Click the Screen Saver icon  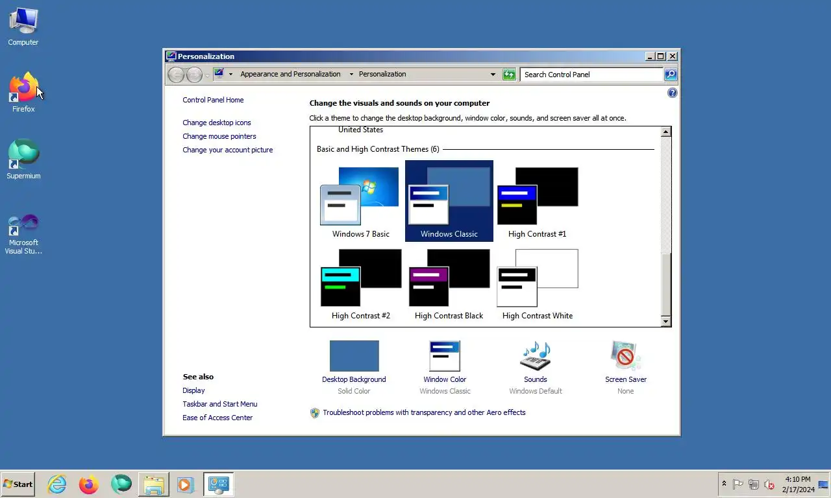click(626, 356)
